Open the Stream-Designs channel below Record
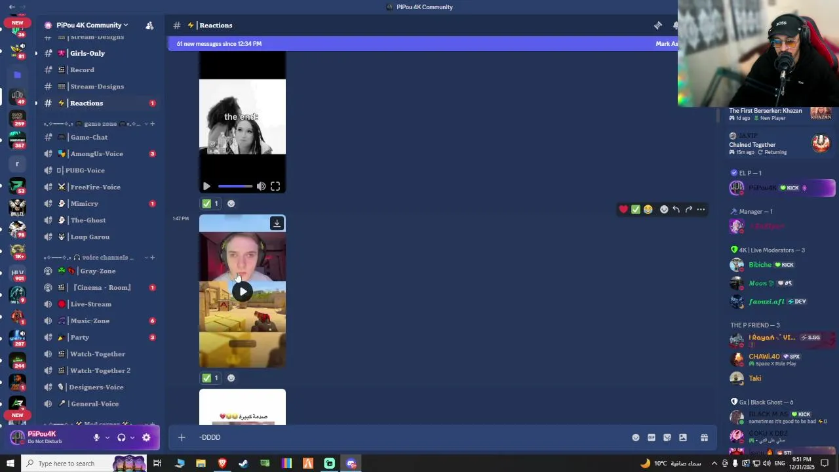839x472 pixels. coord(98,87)
